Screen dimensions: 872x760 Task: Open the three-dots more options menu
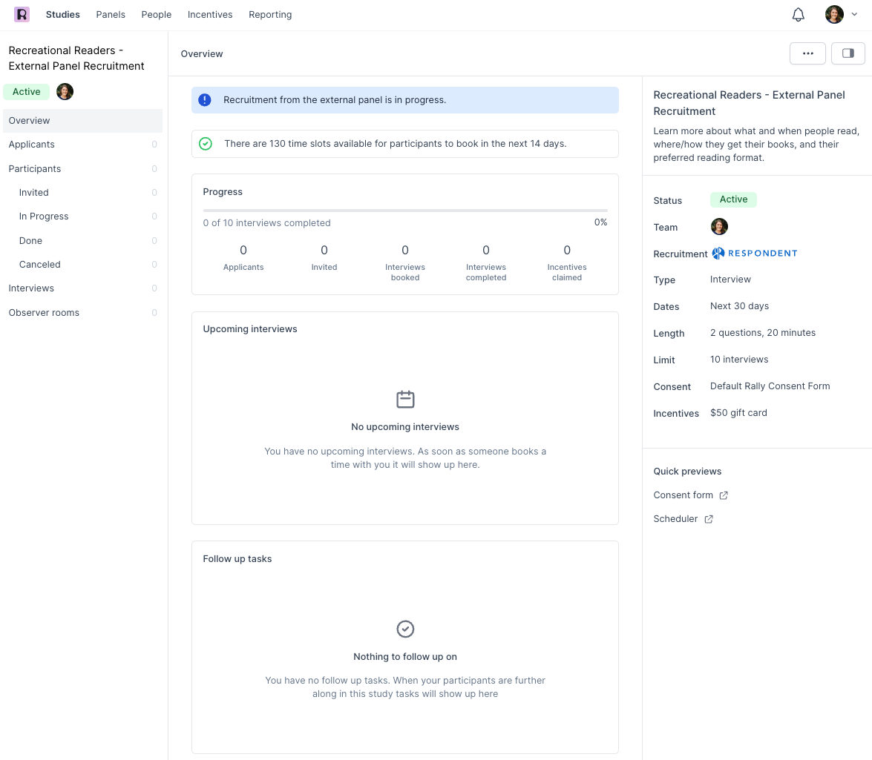click(x=807, y=53)
